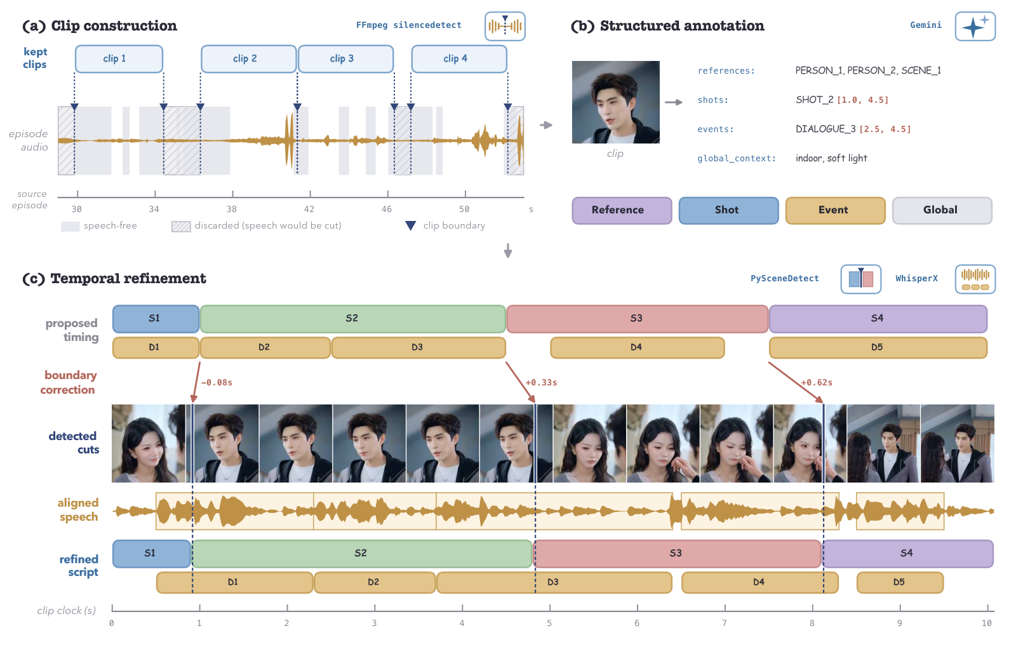Viewport: 1016px width, 647px height.
Task: Click S4 purple block in refined script
Action: click(908, 554)
